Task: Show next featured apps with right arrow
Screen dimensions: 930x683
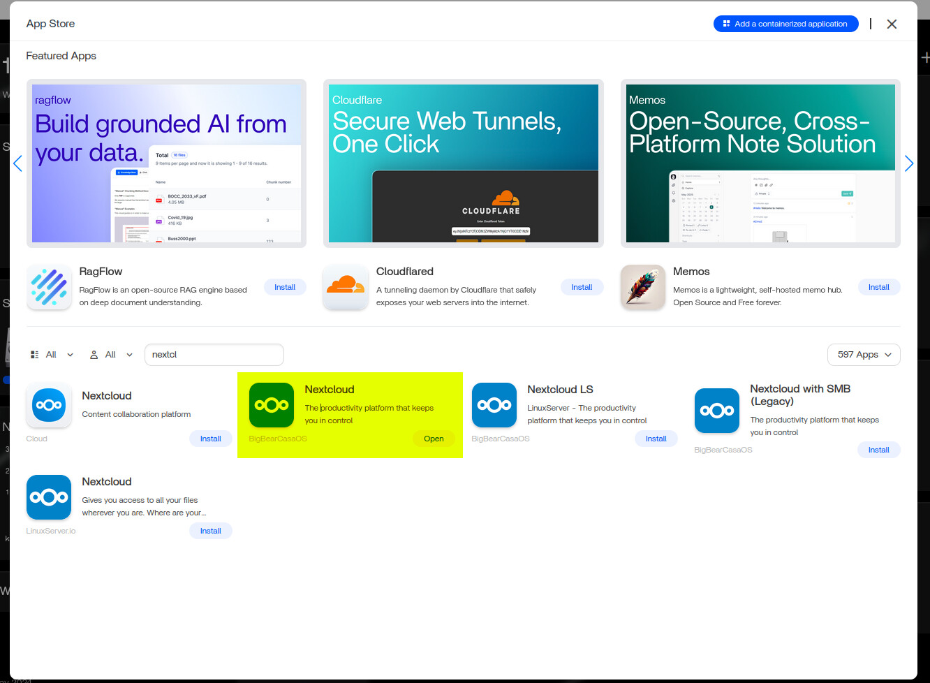Action: [x=908, y=163]
